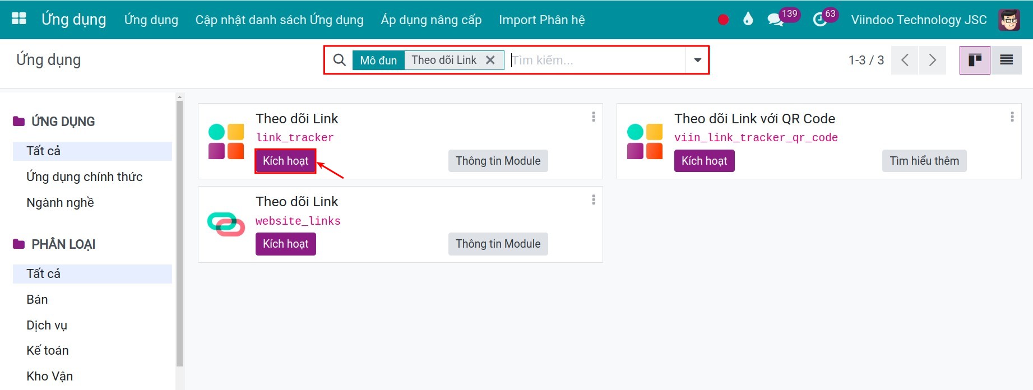Click the ỨNG DỤNG section header text
Screen dimensions: 1033x390
63,122
